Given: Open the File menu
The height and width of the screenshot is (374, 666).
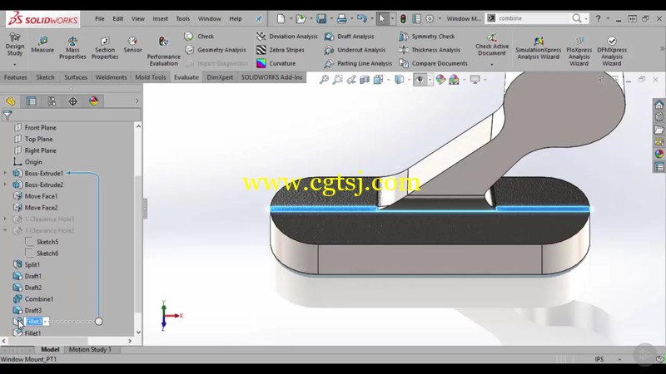Looking at the screenshot, I should click(100, 18).
